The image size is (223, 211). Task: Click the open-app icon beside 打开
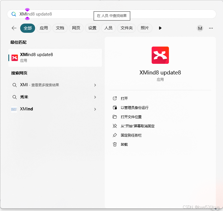[115, 98]
